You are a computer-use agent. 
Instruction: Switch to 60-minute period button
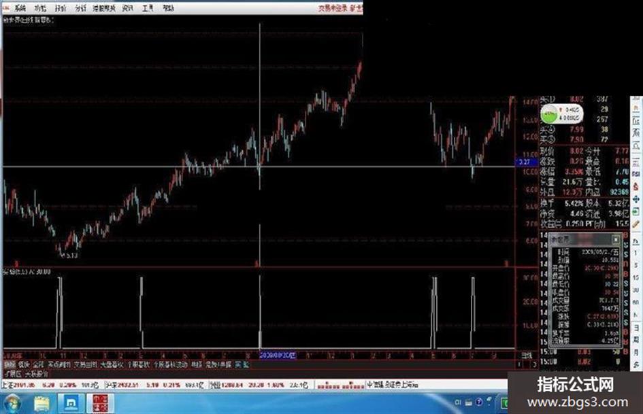pos(636,302)
